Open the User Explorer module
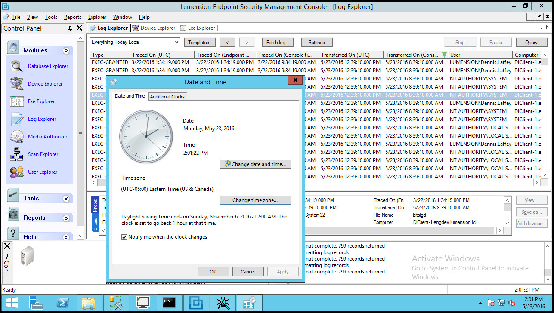Screen dimensions: 554x313 pos(43,172)
